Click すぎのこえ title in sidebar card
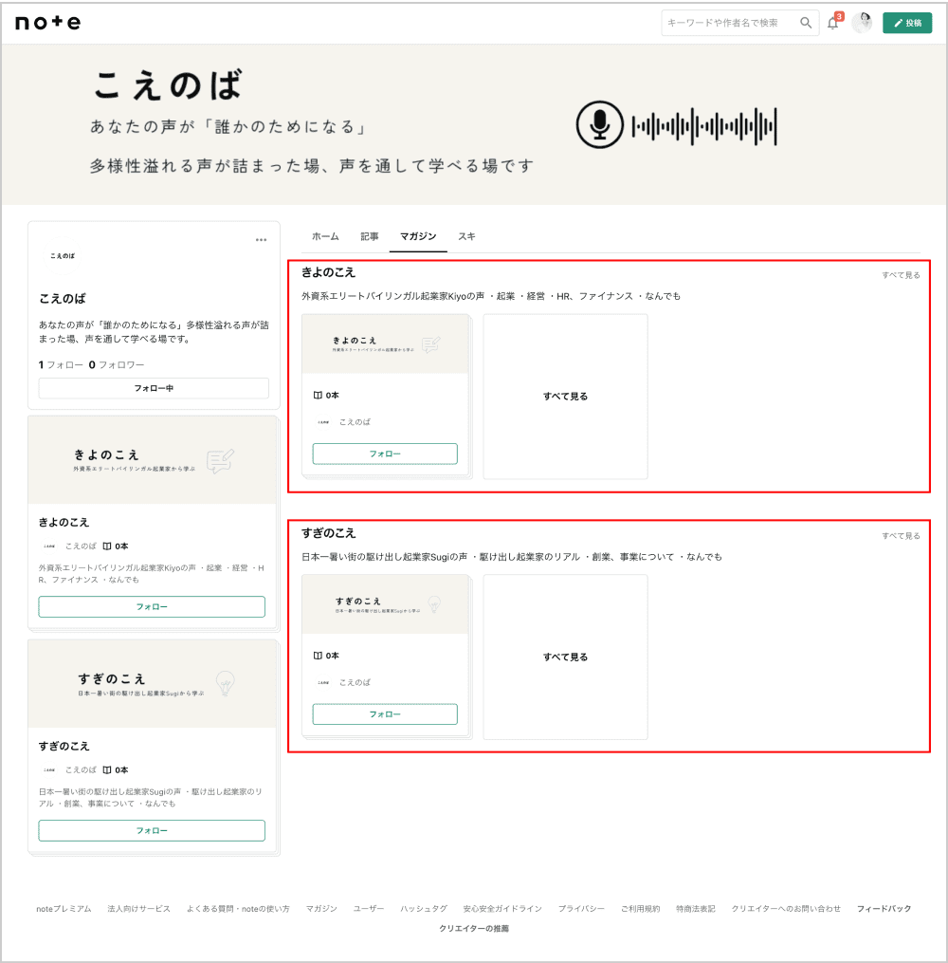The image size is (948, 963). [64, 746]
